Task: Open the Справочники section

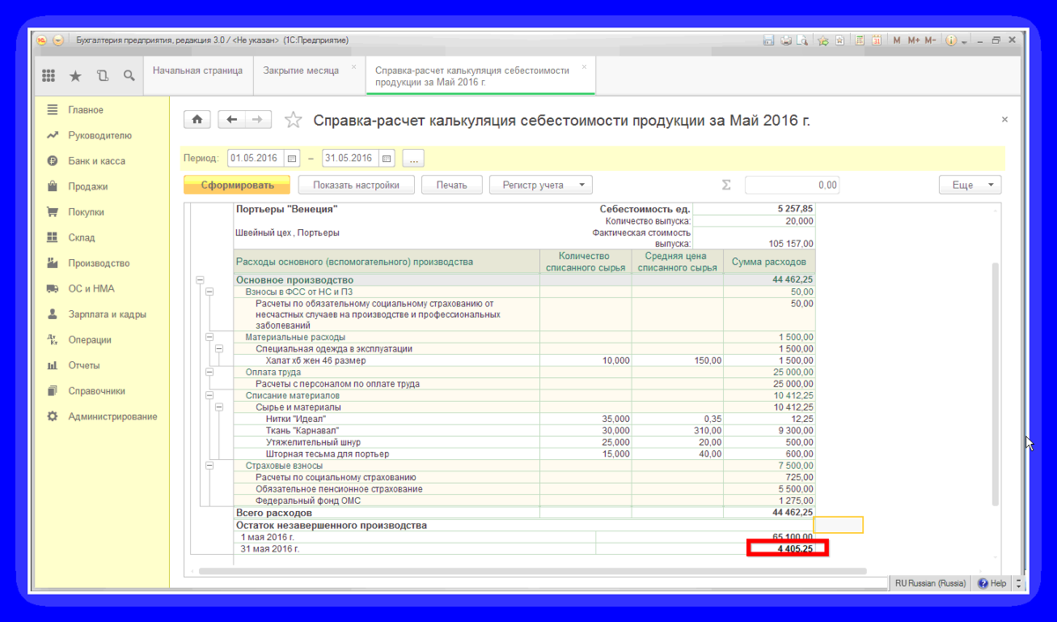Action: (97, 391)
